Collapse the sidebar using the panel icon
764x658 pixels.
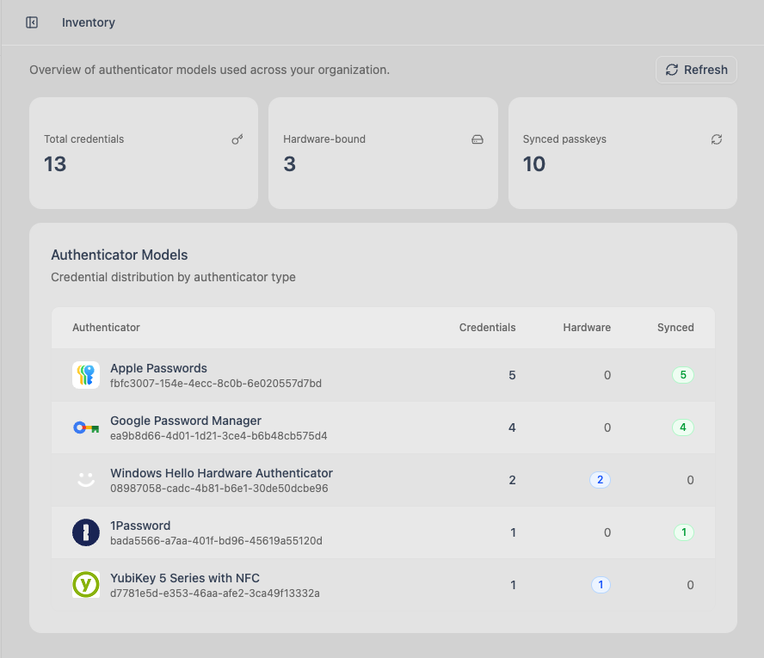(32, 22)
